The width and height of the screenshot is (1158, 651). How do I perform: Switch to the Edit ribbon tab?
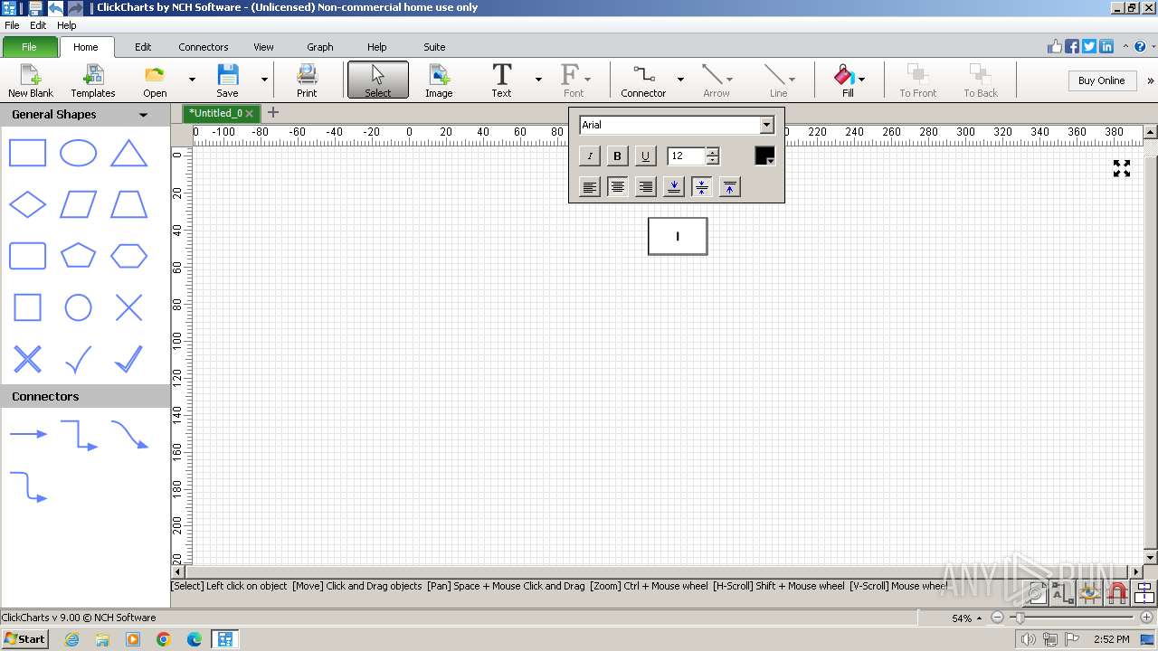coord(143,47)
